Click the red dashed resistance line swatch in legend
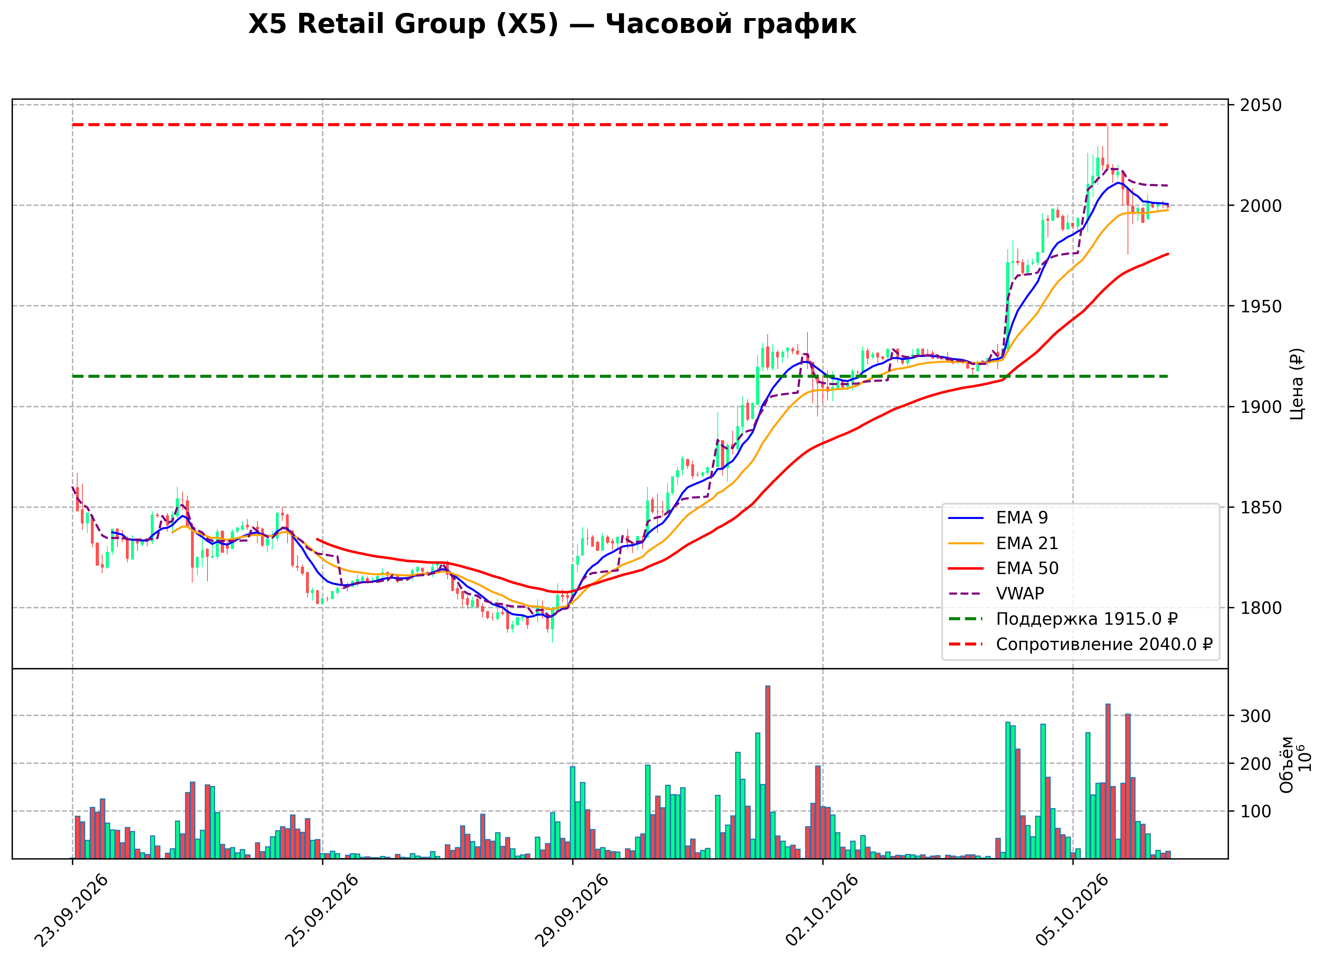The width and height of the screenshot is (1327, 962). click(x=966, y=644)
